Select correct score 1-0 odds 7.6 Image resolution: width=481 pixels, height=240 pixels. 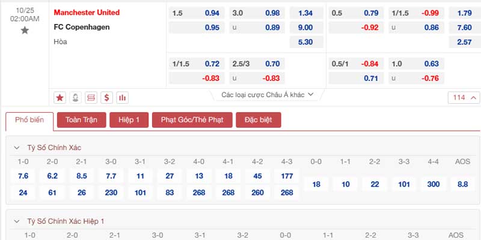(x=23, y=176)
